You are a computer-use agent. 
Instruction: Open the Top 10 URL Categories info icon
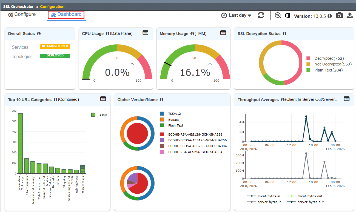tap(56, 100)
